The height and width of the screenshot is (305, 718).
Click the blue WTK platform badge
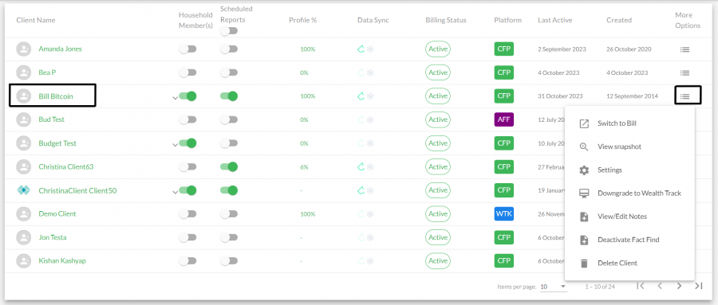503,214
